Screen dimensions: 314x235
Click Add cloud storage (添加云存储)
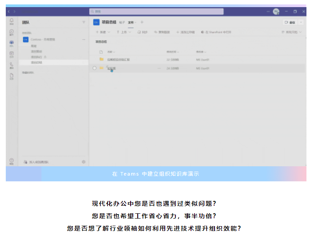(186, 32)
